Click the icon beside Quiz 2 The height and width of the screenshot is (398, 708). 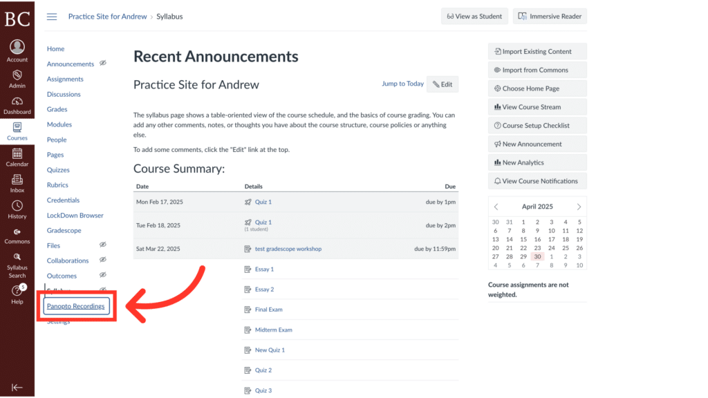tap(248, 370)
